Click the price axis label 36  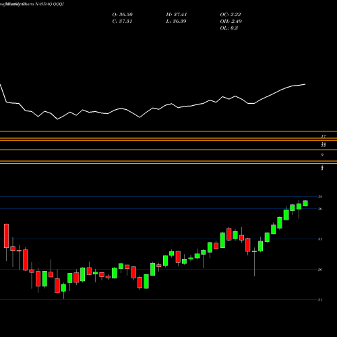coord(320,209)
